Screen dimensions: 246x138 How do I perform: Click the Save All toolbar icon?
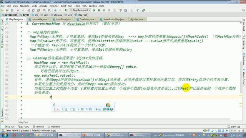(7, 10)
